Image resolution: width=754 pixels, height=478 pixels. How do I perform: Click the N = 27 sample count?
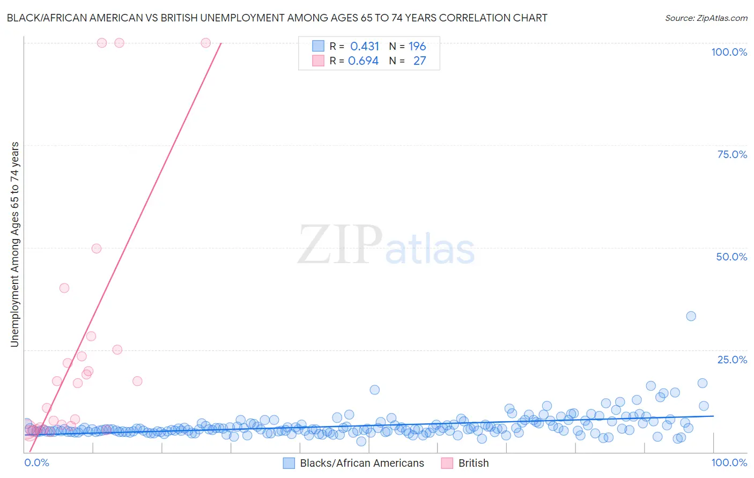(x=408, y=61)
